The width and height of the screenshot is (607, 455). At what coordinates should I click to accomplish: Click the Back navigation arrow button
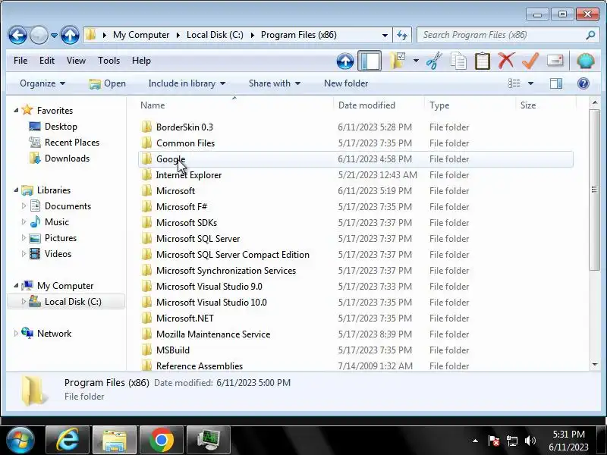coord(17,35)
